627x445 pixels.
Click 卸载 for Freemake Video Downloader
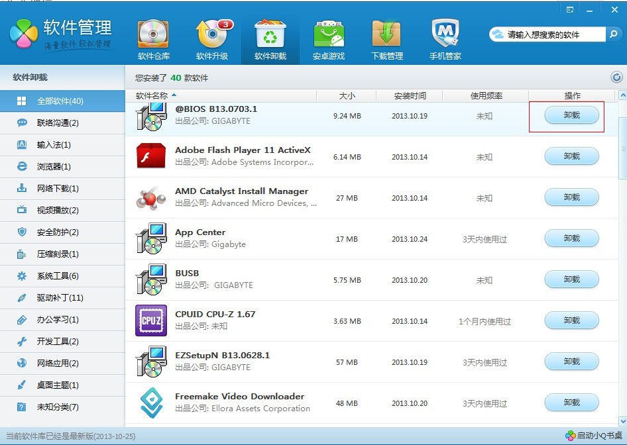[571, 402]
